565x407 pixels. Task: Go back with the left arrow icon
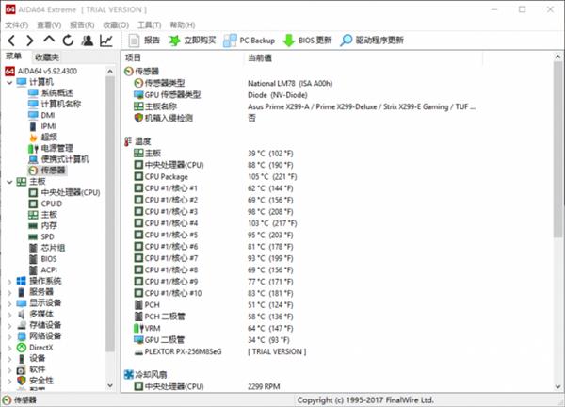(x=11, y=41)
